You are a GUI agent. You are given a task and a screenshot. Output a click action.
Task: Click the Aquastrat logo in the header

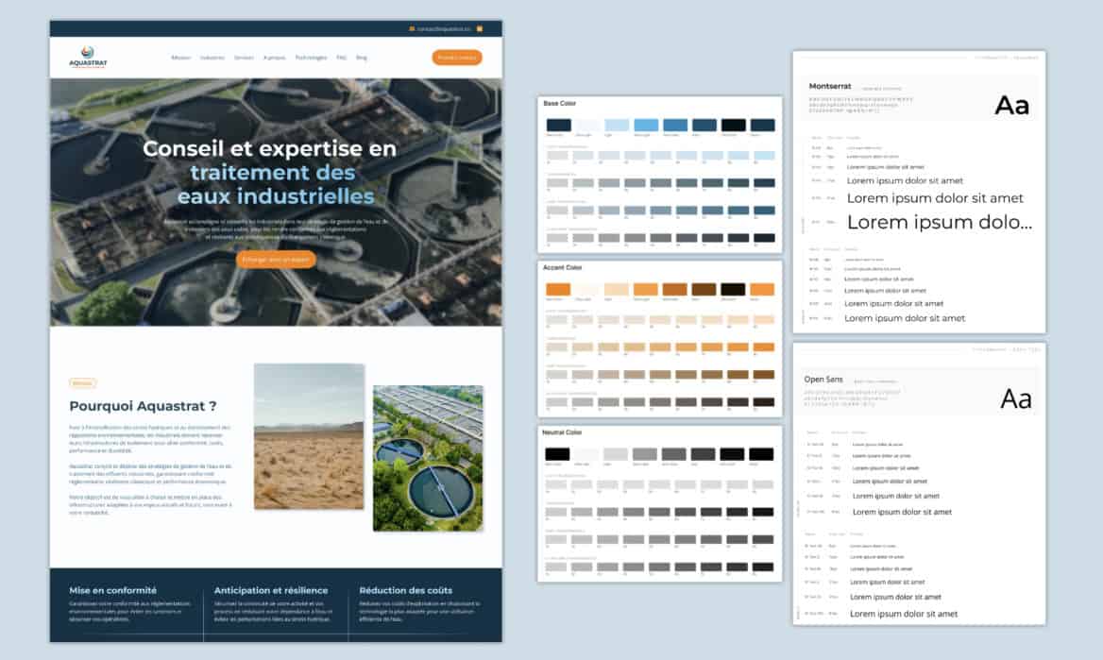point(88,57)
